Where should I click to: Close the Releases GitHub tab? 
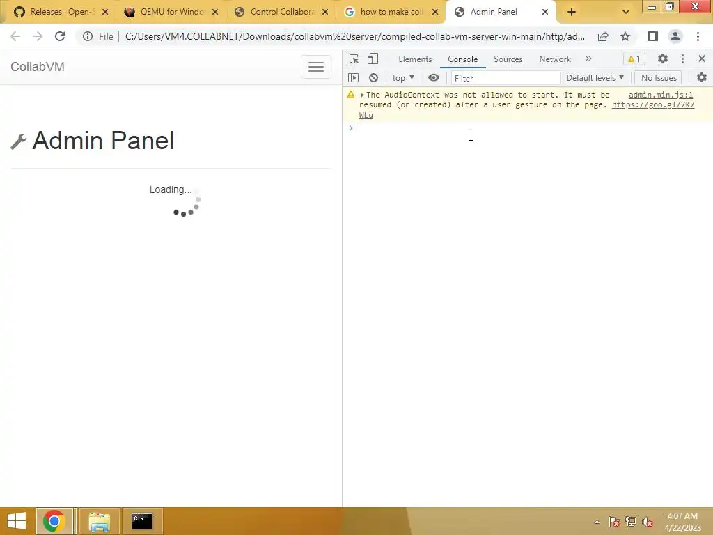[x=105, y=12]
